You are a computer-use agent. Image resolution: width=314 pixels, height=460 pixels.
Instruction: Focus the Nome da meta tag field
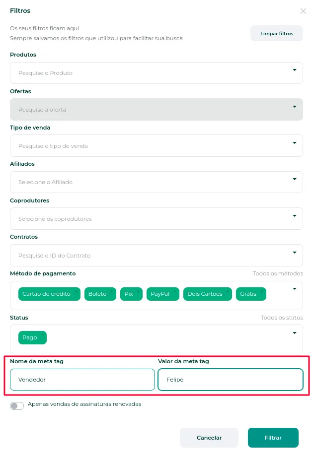tap(82, 380)
